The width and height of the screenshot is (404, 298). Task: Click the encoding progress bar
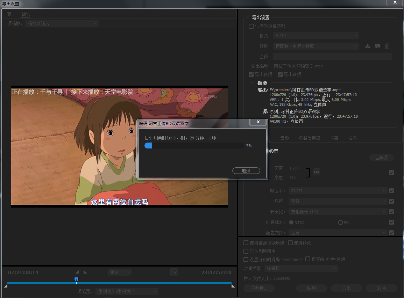(x=194, y=146)
